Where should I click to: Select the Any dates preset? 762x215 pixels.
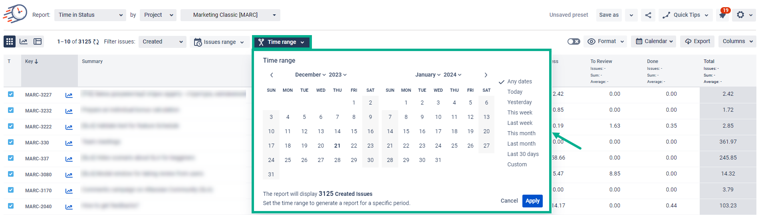(x=519, y=82)
